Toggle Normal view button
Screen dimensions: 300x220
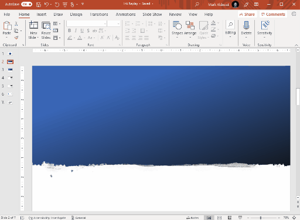coord(209,218)
